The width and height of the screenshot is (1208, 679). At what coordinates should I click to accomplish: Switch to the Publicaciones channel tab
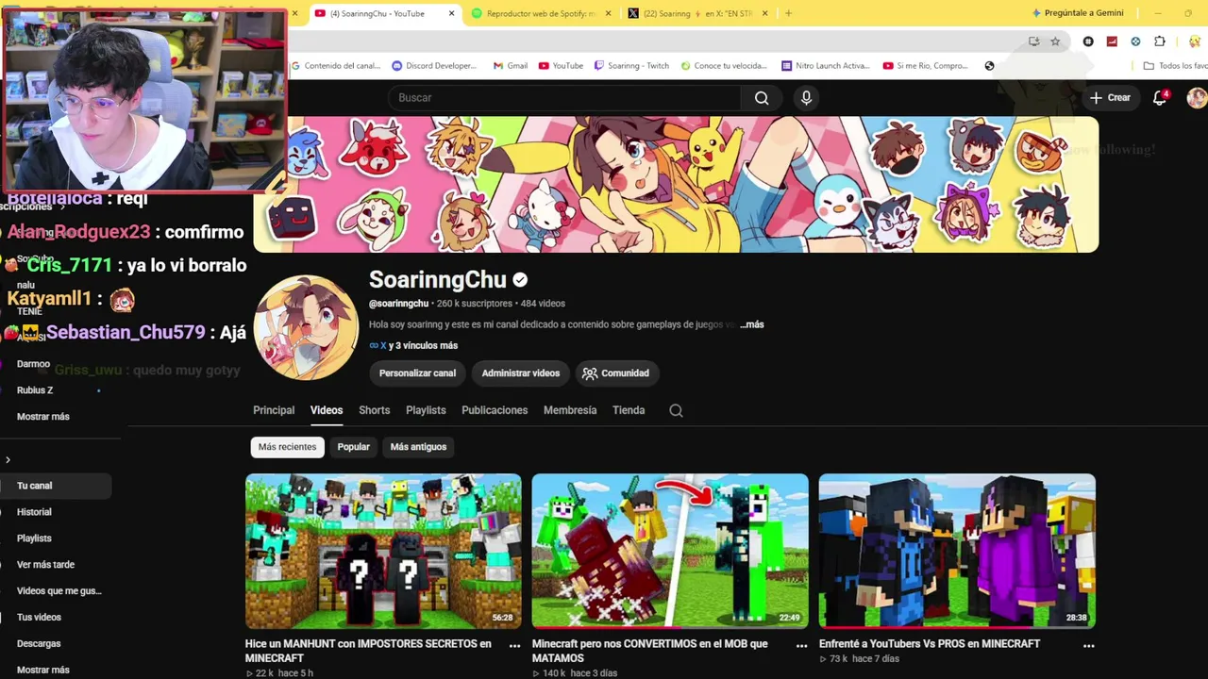[495, 410]
